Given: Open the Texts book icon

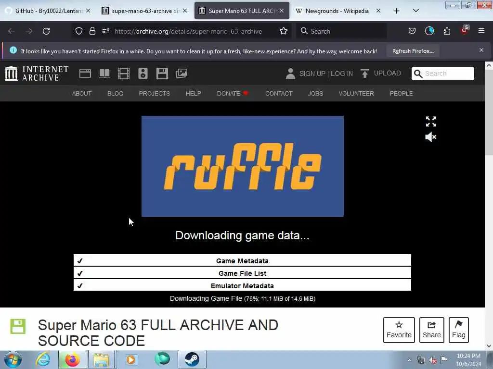Looking at the screenshot, I should pos(104,74).
